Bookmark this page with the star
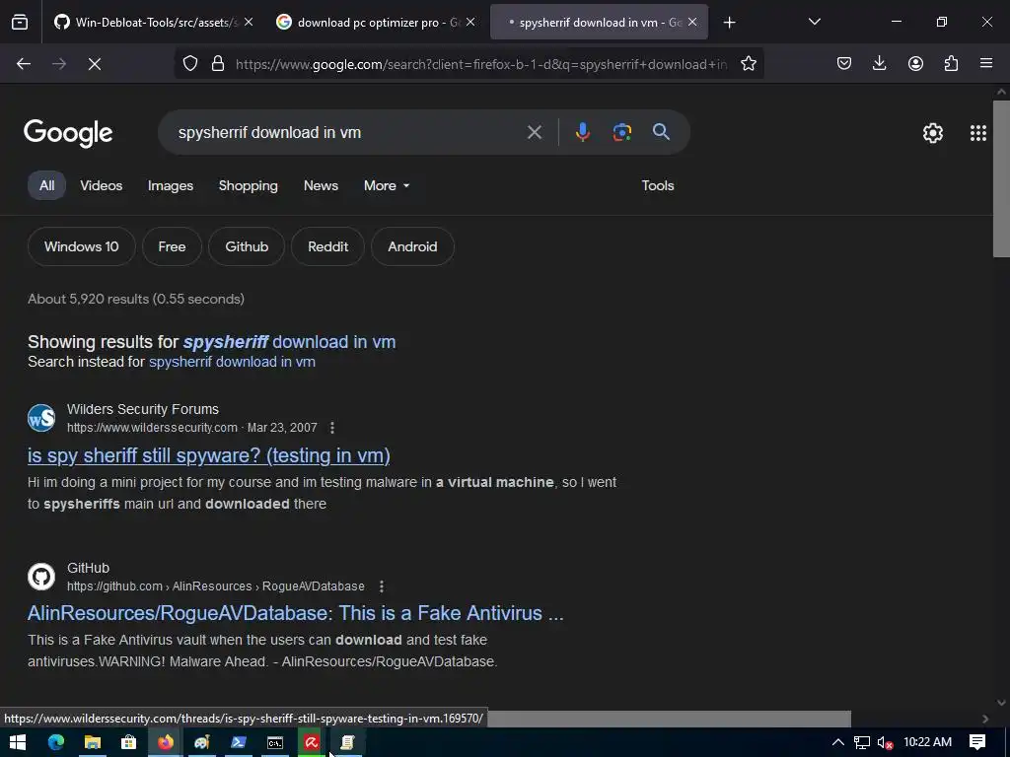 click(x=748, y=64)
